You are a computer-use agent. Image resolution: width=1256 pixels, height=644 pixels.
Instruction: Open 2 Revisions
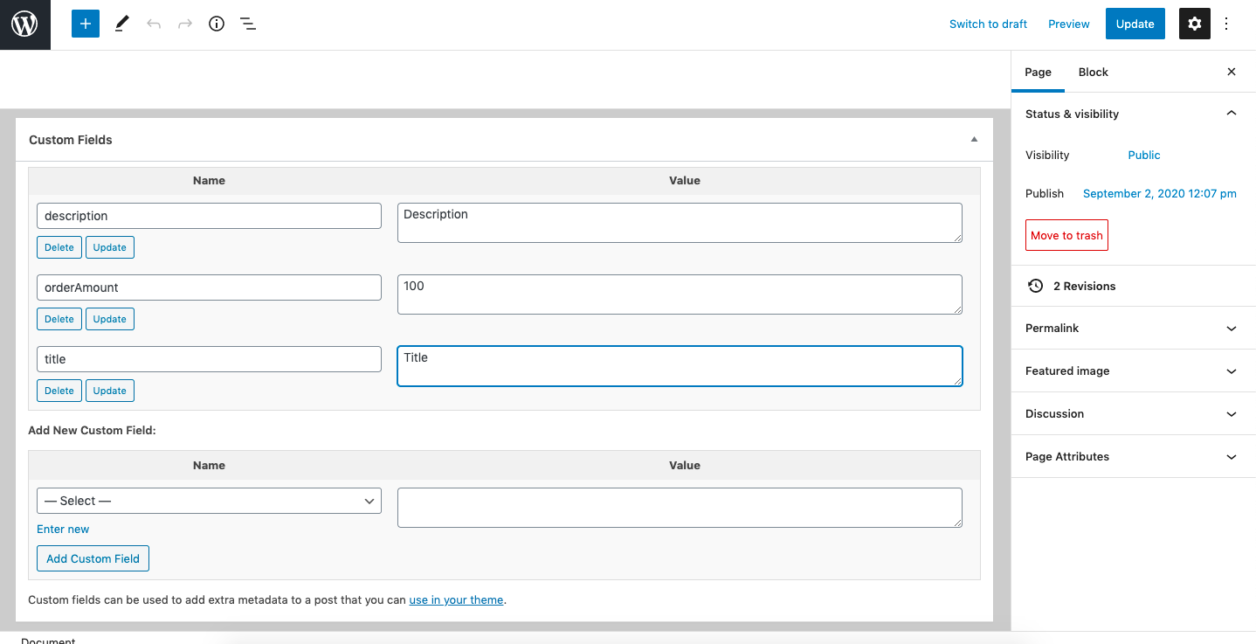point(1084,286)
